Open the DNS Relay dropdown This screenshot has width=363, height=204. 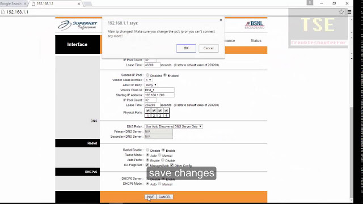174,126
